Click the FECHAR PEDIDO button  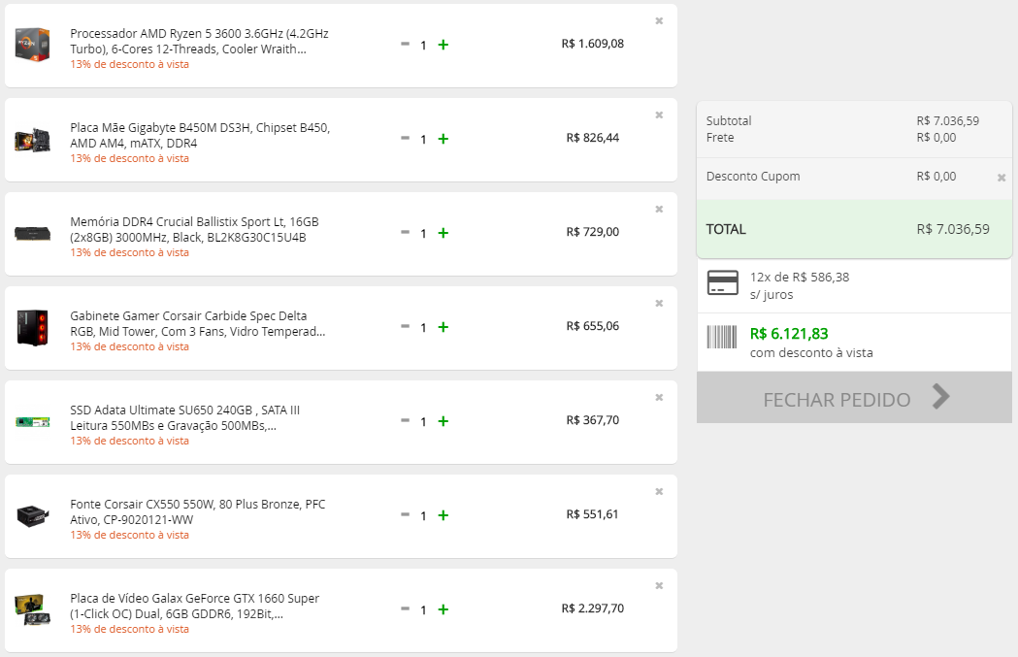point(854,397)
